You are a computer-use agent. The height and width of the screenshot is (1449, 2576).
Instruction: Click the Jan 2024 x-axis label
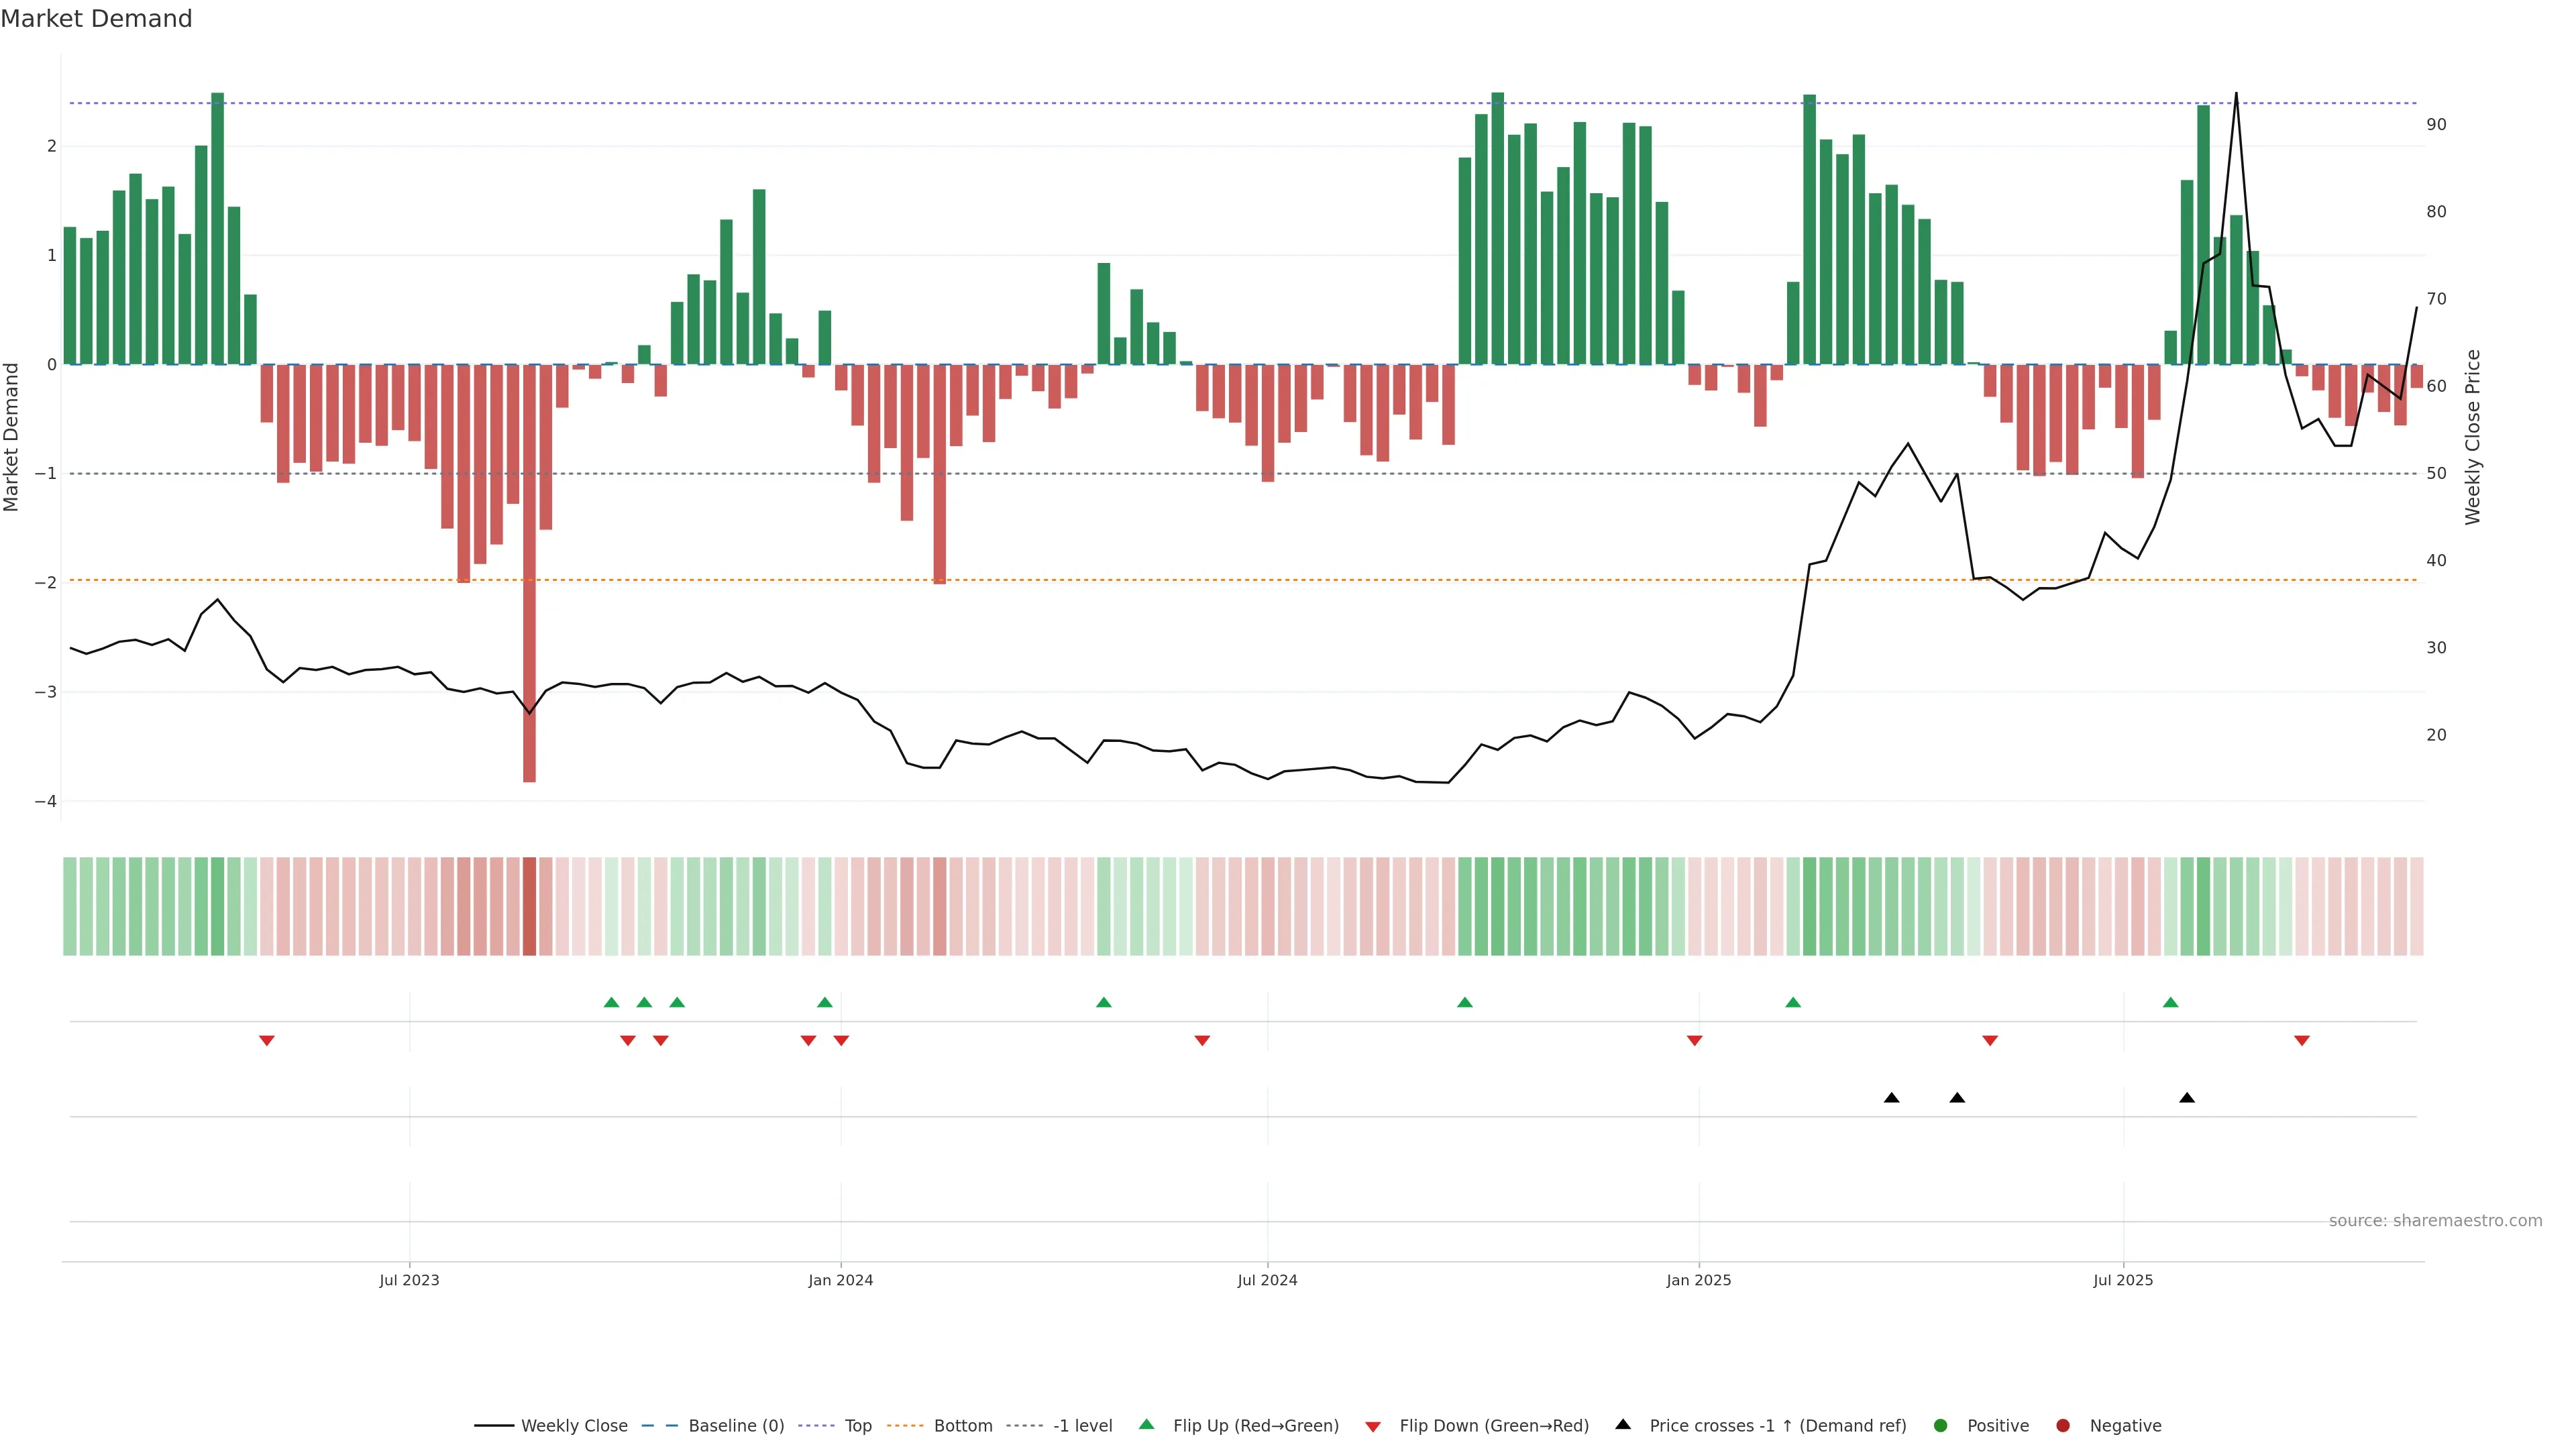coord(840,1280)
